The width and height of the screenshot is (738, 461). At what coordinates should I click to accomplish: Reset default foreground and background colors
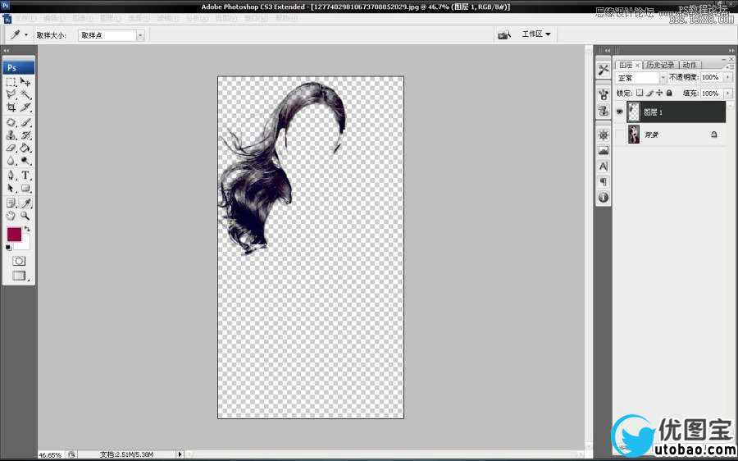tap(8, 248)
